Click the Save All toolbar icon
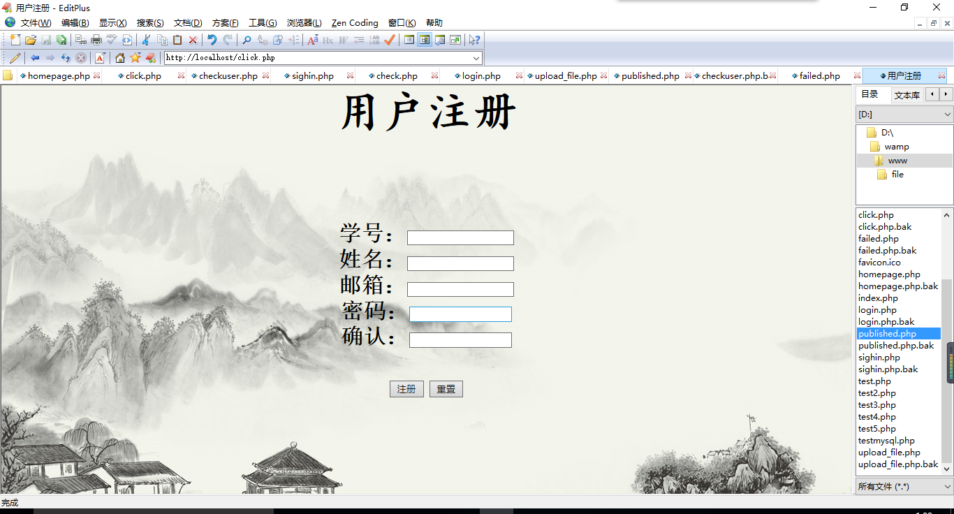Viewport: 954px width, 514px height. coord(61,40)
